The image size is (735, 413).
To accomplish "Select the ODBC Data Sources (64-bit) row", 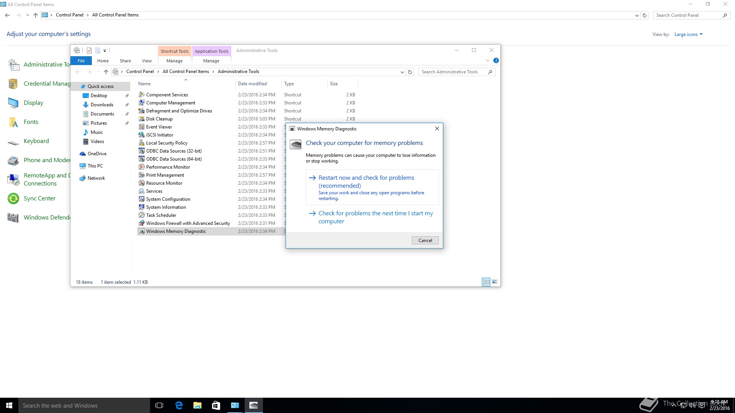I will coord(211,159).
